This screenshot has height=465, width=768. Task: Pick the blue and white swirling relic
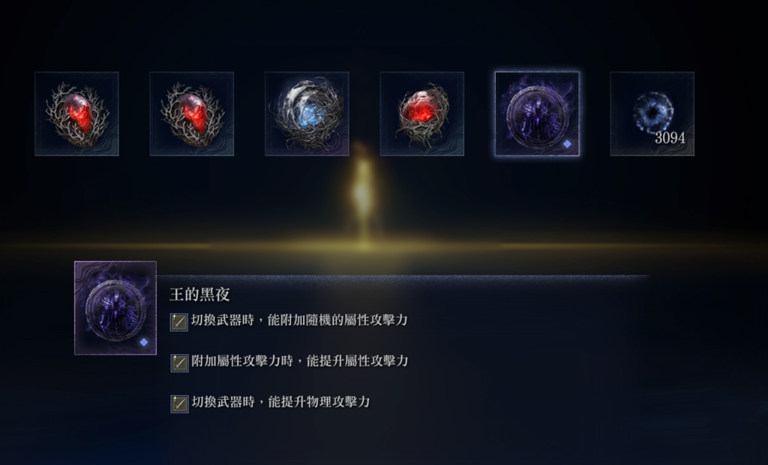pos(307,114)
